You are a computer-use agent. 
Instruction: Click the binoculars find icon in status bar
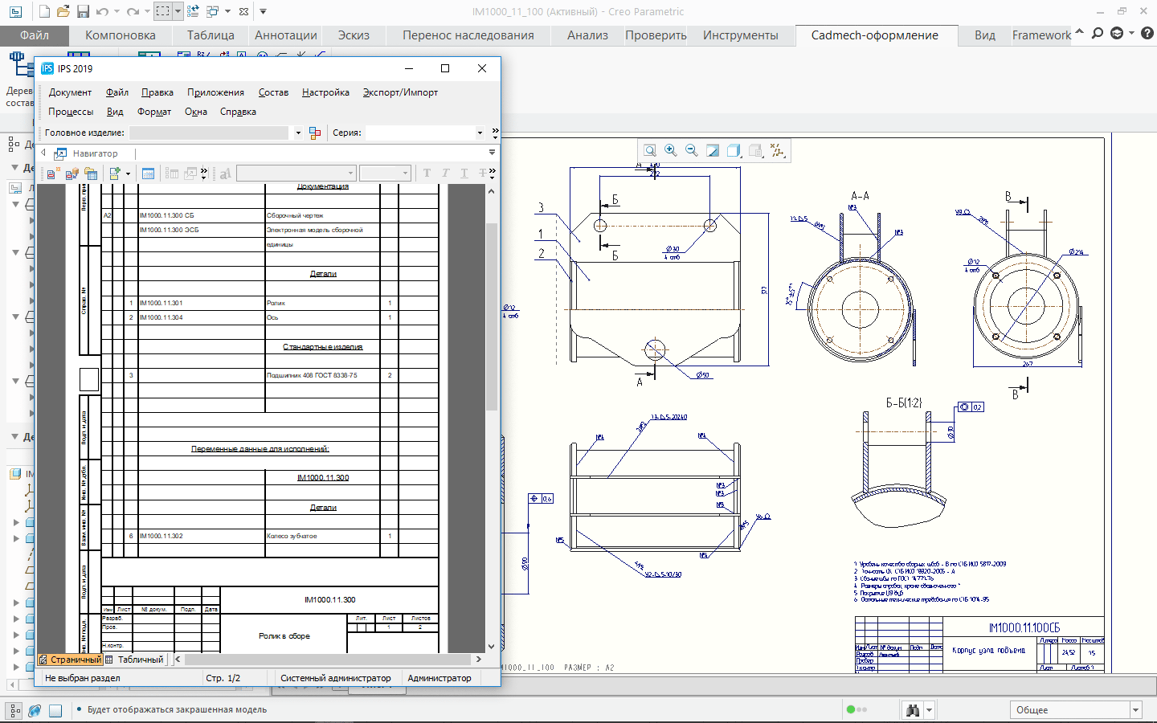point(912,710)
